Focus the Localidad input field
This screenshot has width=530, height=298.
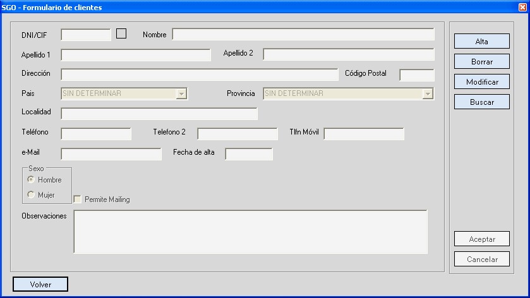[159, 114]
